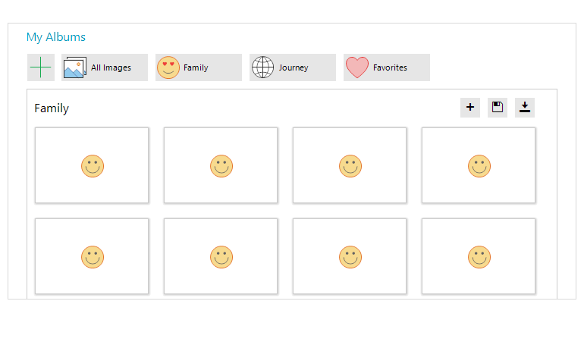
Task: Click the green plus add-album button
Action: tap(41, 67)
